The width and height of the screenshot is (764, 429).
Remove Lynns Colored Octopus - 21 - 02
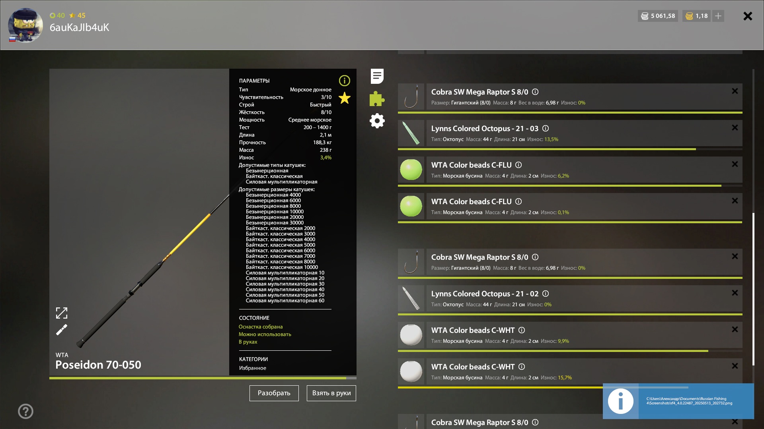point(735,293)
